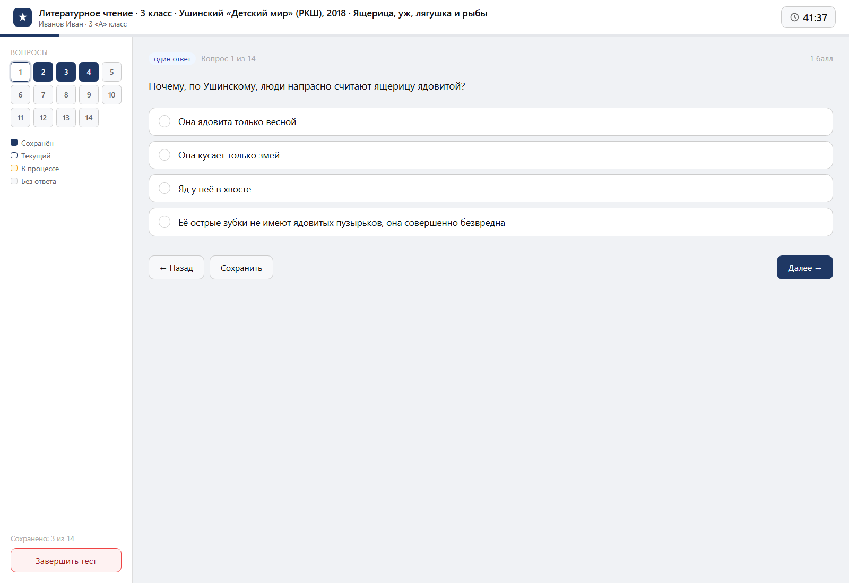
Task: Choose the option "Яд у неё в хвосте"
Action: (490, 189)
